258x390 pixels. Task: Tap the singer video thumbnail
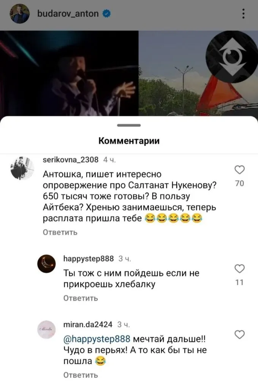point(69,73)
